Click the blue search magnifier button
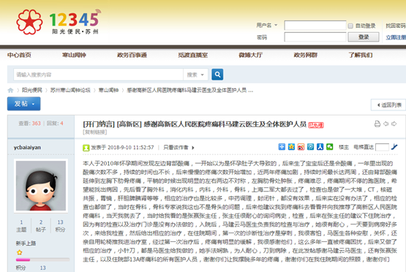The image size is (406, 272). (217, 75)
